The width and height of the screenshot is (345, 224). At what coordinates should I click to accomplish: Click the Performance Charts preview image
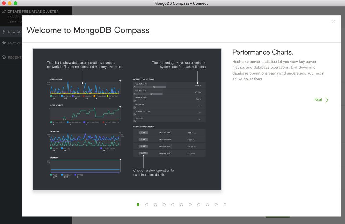pos(127,119)
